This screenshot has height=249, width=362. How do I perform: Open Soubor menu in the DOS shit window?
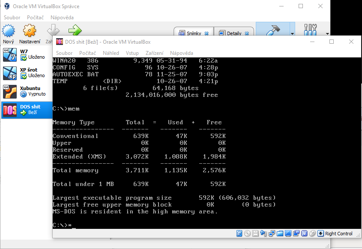64,53
